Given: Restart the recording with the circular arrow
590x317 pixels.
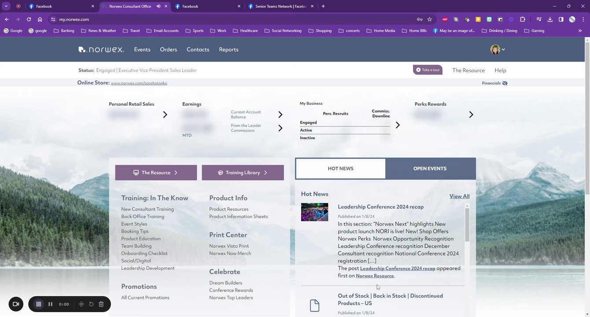Looking at the screenshot, I should 91,304.
